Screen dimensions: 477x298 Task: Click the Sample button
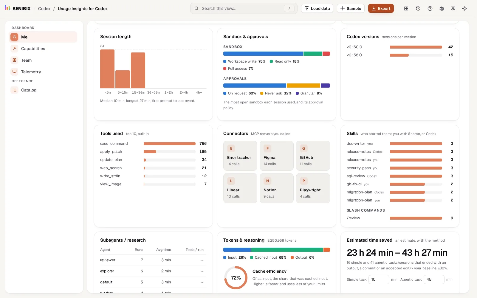point(351,8)
